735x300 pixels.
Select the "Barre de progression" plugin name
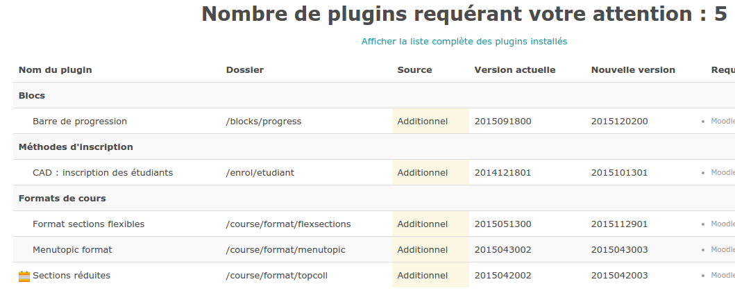click(80, 122)
